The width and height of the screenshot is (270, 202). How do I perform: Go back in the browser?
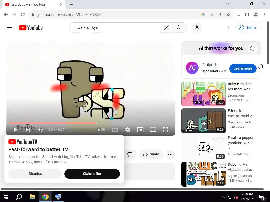pos(6,14)
